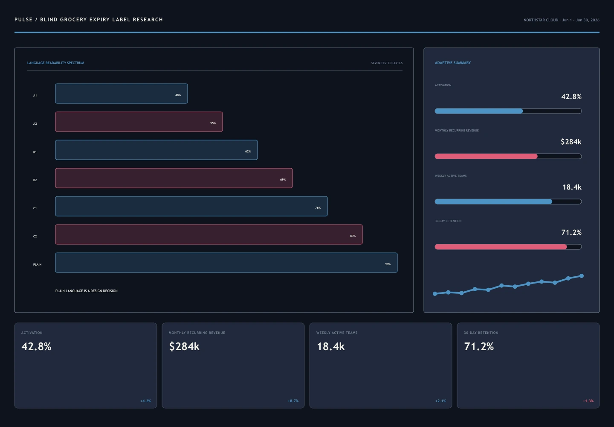Image resolution: width=614 pixels, height=427 pixels.
Task: Click the 30-Day Retention progress bar
Action: pyautogui.click(x=508, y=247)
